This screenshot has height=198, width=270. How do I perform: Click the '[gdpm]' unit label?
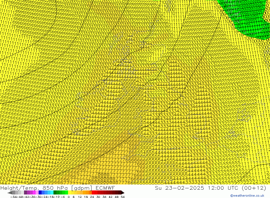tap(82, 188)
